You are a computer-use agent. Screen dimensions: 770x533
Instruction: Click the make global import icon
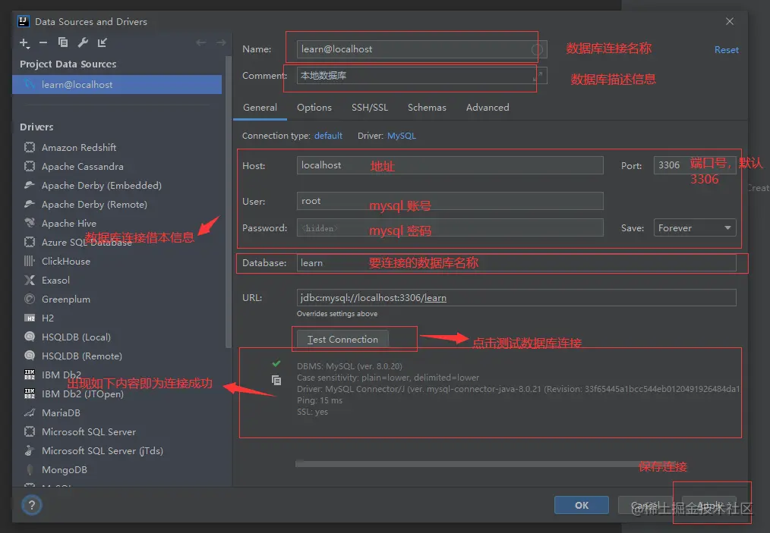pyautogui.click(x=103, y=42)
